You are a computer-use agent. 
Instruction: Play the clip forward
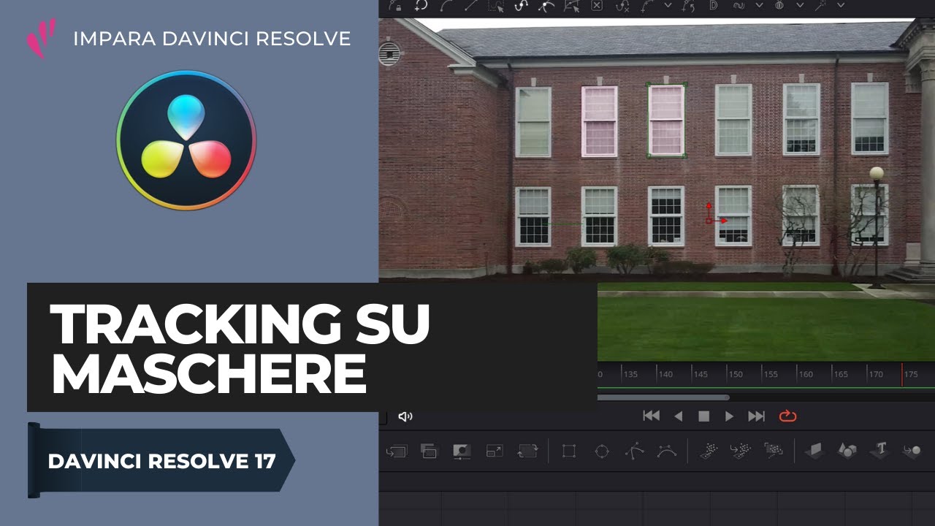729,416
